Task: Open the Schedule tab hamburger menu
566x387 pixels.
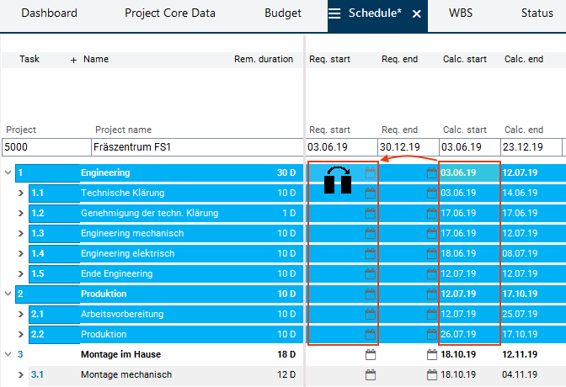Action: (x=334, y=13)
